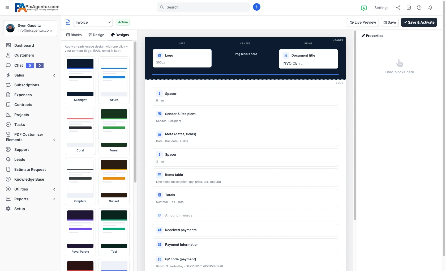446x271 pixels.
Task: Open Projects in the sidebar
Action: [x=22, y=115]
